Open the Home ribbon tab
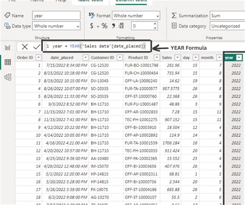The height and width of the screenshot is (205, 245). [x=37, y=1]
